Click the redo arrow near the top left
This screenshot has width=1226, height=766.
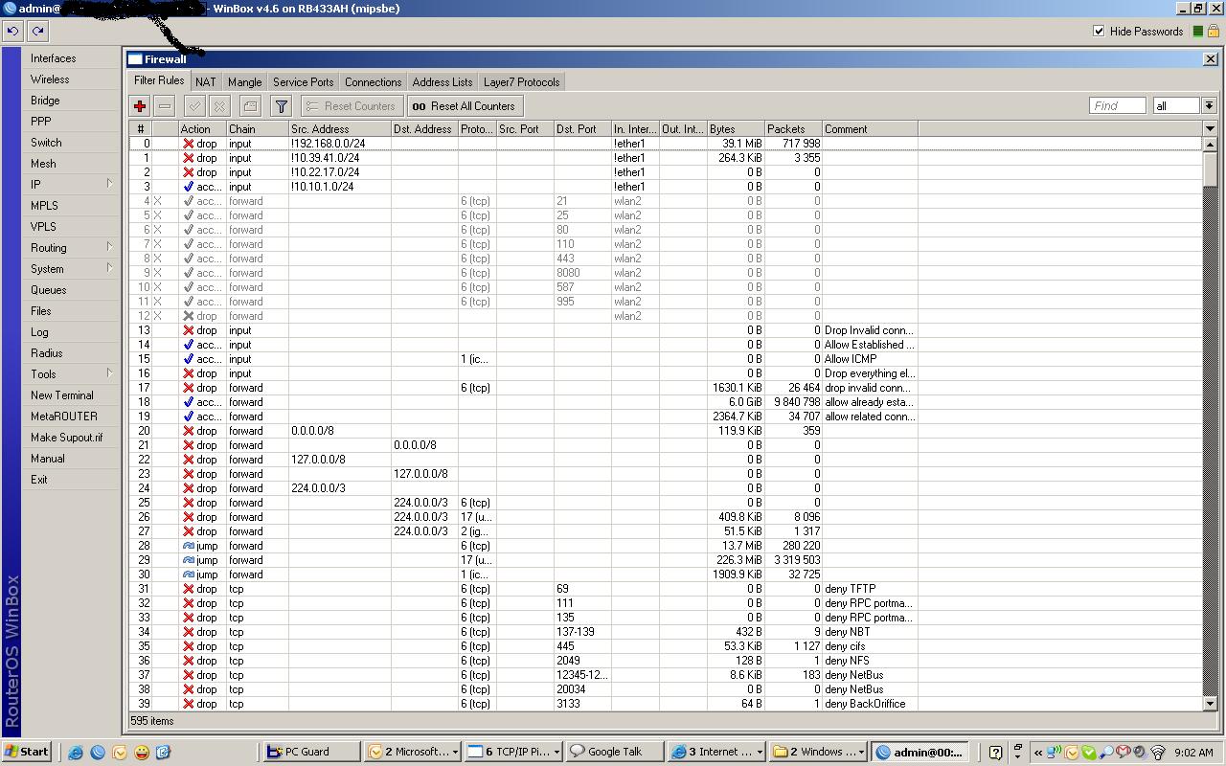[x=36, y=31]
